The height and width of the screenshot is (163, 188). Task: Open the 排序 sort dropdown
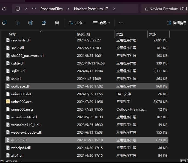pos(77,23)
